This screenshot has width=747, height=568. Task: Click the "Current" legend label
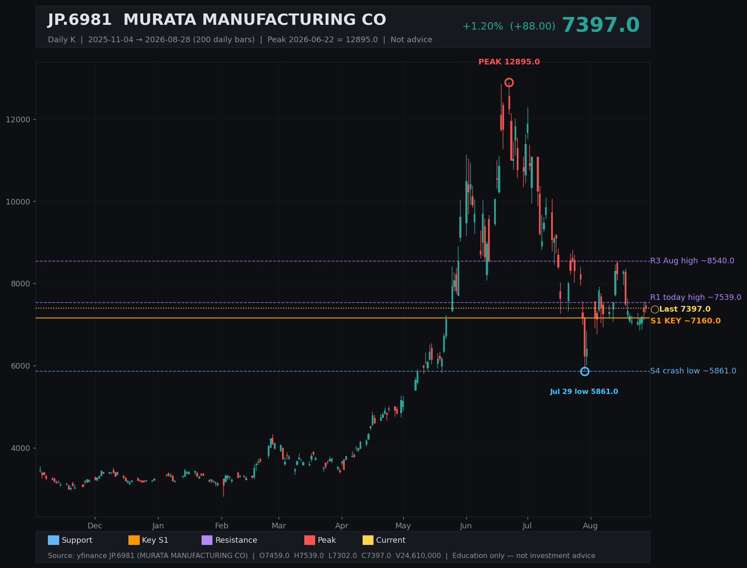pyautogui.click(x=390, y=540)
